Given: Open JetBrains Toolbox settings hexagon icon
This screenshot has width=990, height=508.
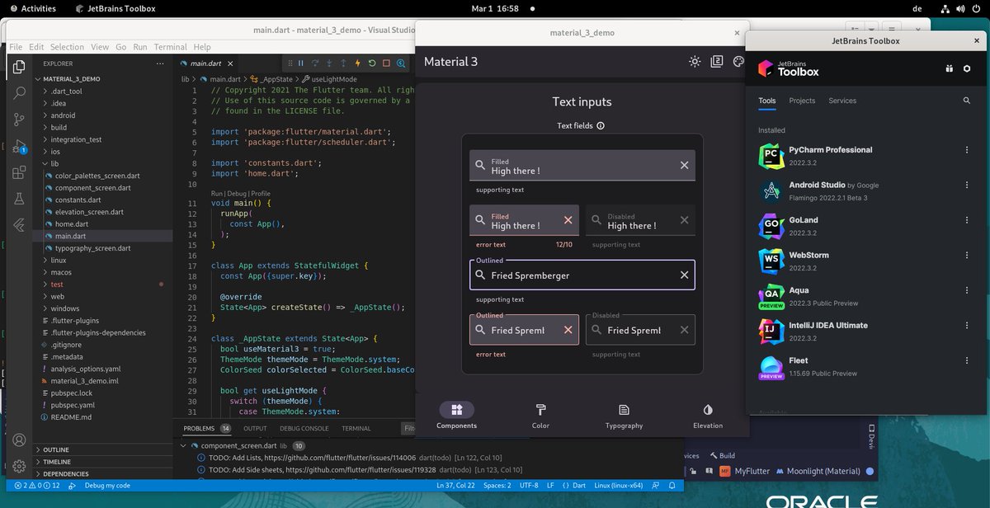Looking at the screenshot, I should (967, 68).
